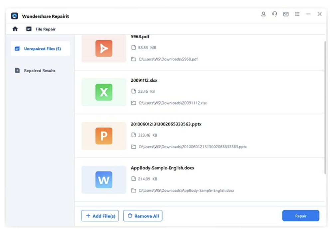The image size is (332, 232).
Task: Click folder icon beside 5968.pdf path
Action: (134, 59)
